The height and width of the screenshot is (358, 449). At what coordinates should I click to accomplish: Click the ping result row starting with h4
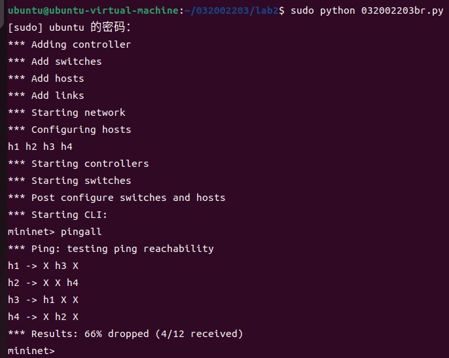point(43,317)
